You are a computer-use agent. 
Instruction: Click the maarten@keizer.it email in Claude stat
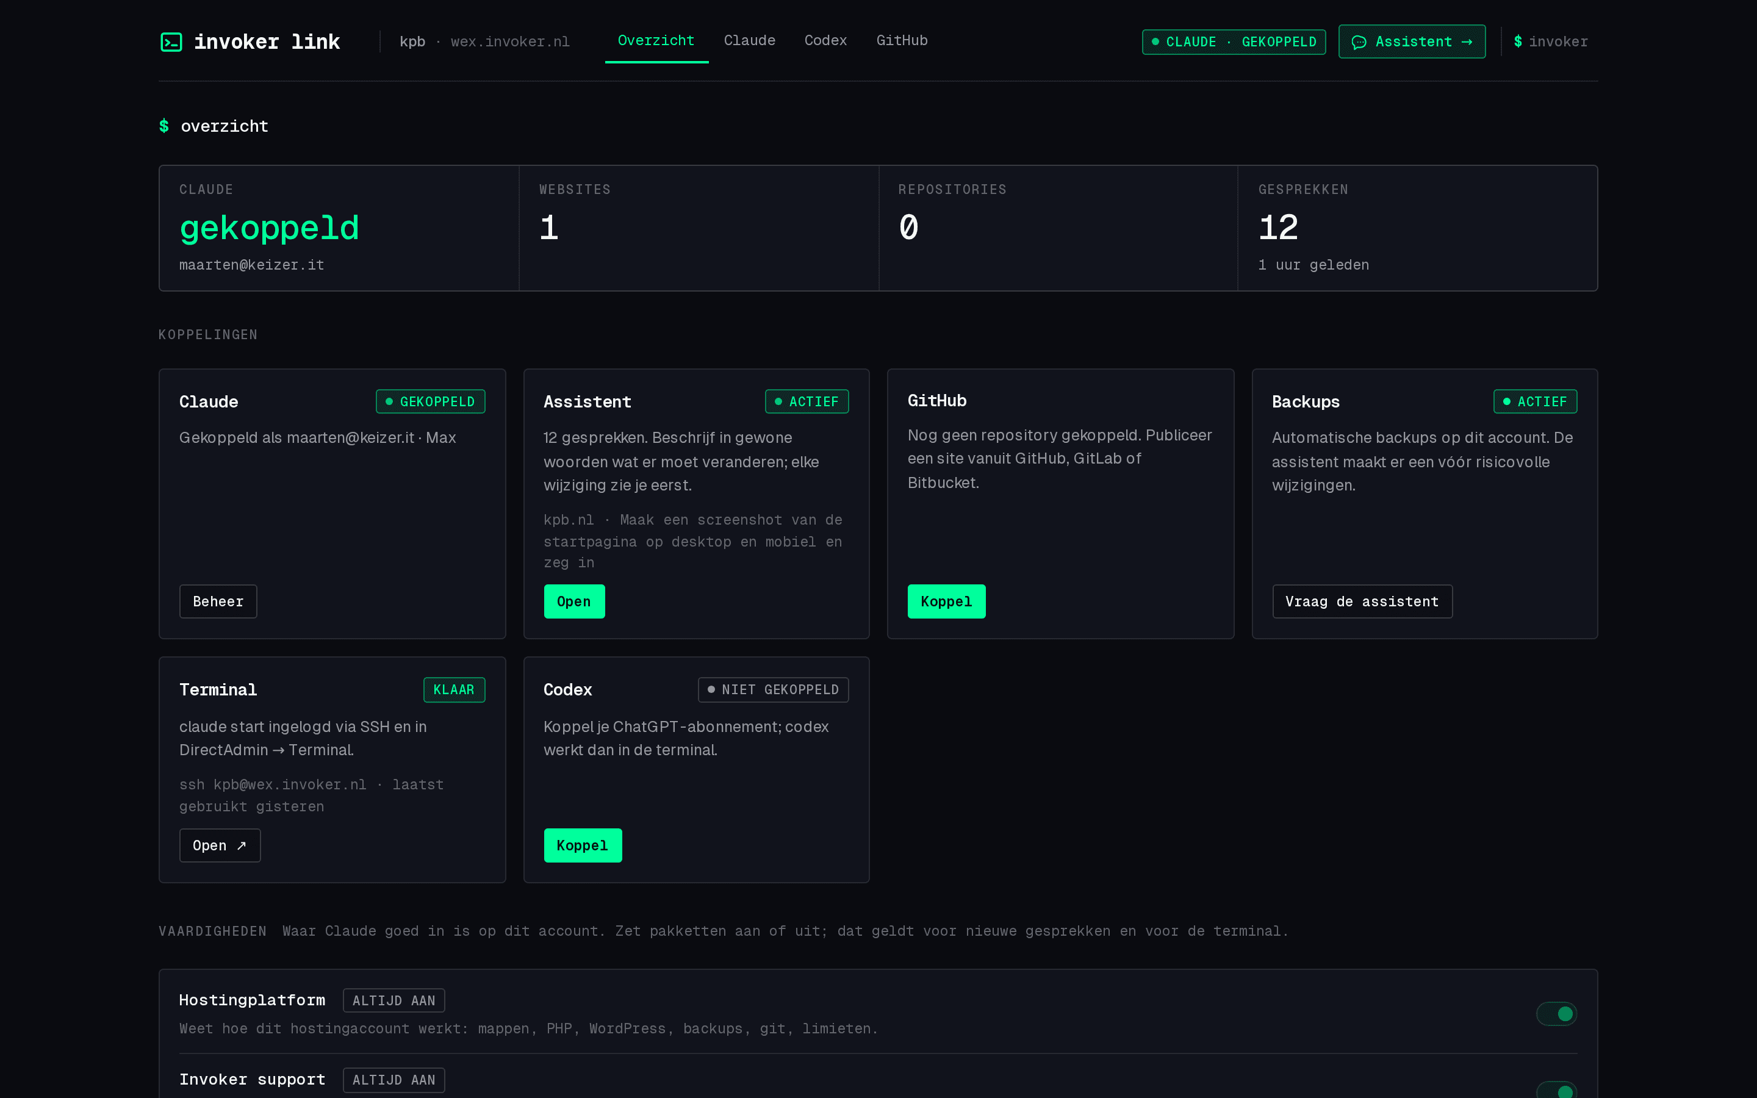(x=252, y=265)
